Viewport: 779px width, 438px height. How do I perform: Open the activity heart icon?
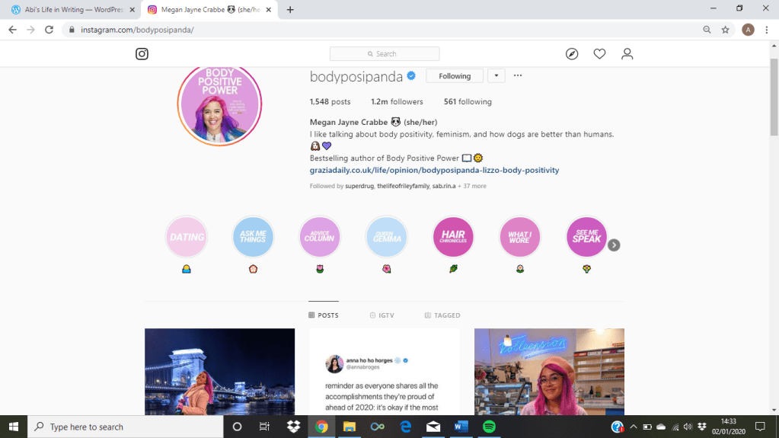pyautogui.click(x=599, y=54)
